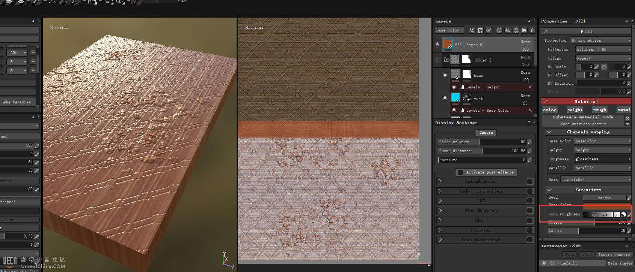Viewport: 635px width, 272px height.
Task: Click the add folder icon in Layers
Action: 524,30
